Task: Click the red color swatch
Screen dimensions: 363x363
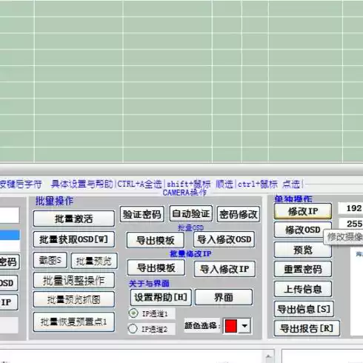Action: tap(231, 326)
